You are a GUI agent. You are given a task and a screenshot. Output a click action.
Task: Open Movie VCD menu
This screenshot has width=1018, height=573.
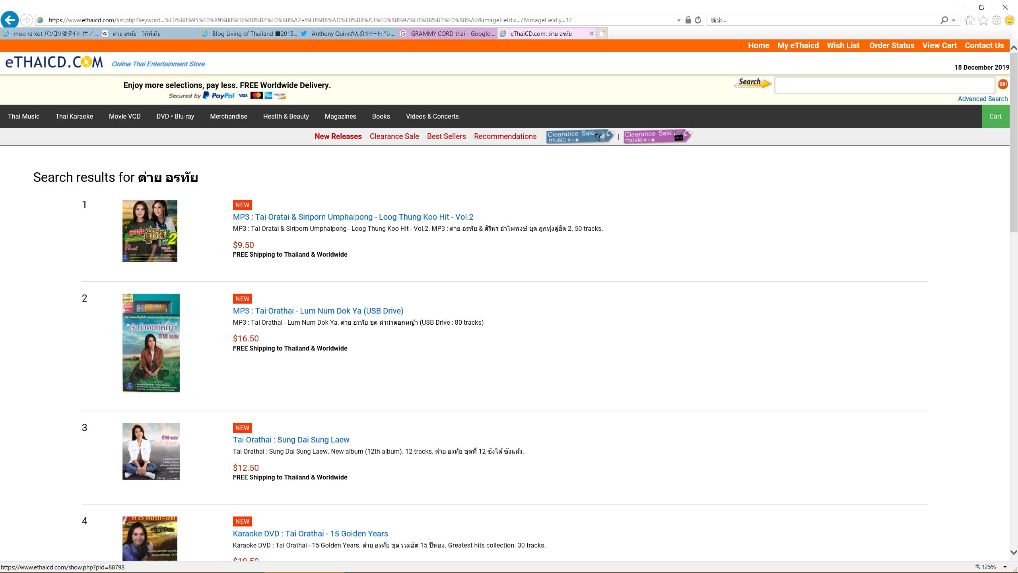125,116
